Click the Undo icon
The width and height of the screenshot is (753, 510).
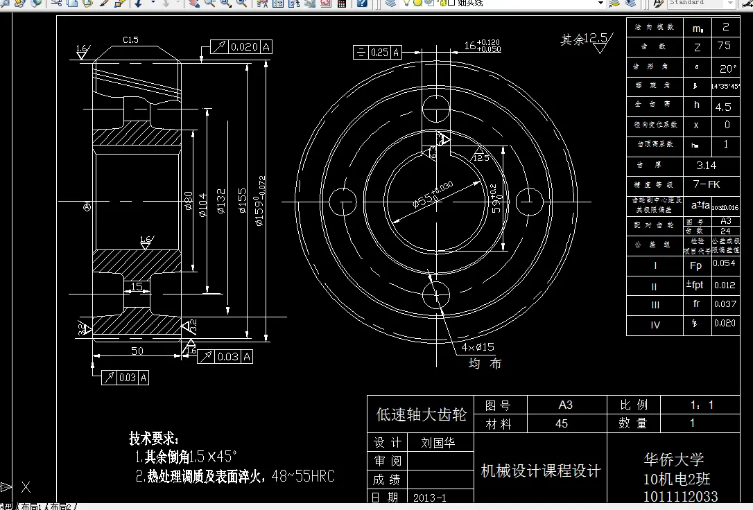[x=136, y=5]
